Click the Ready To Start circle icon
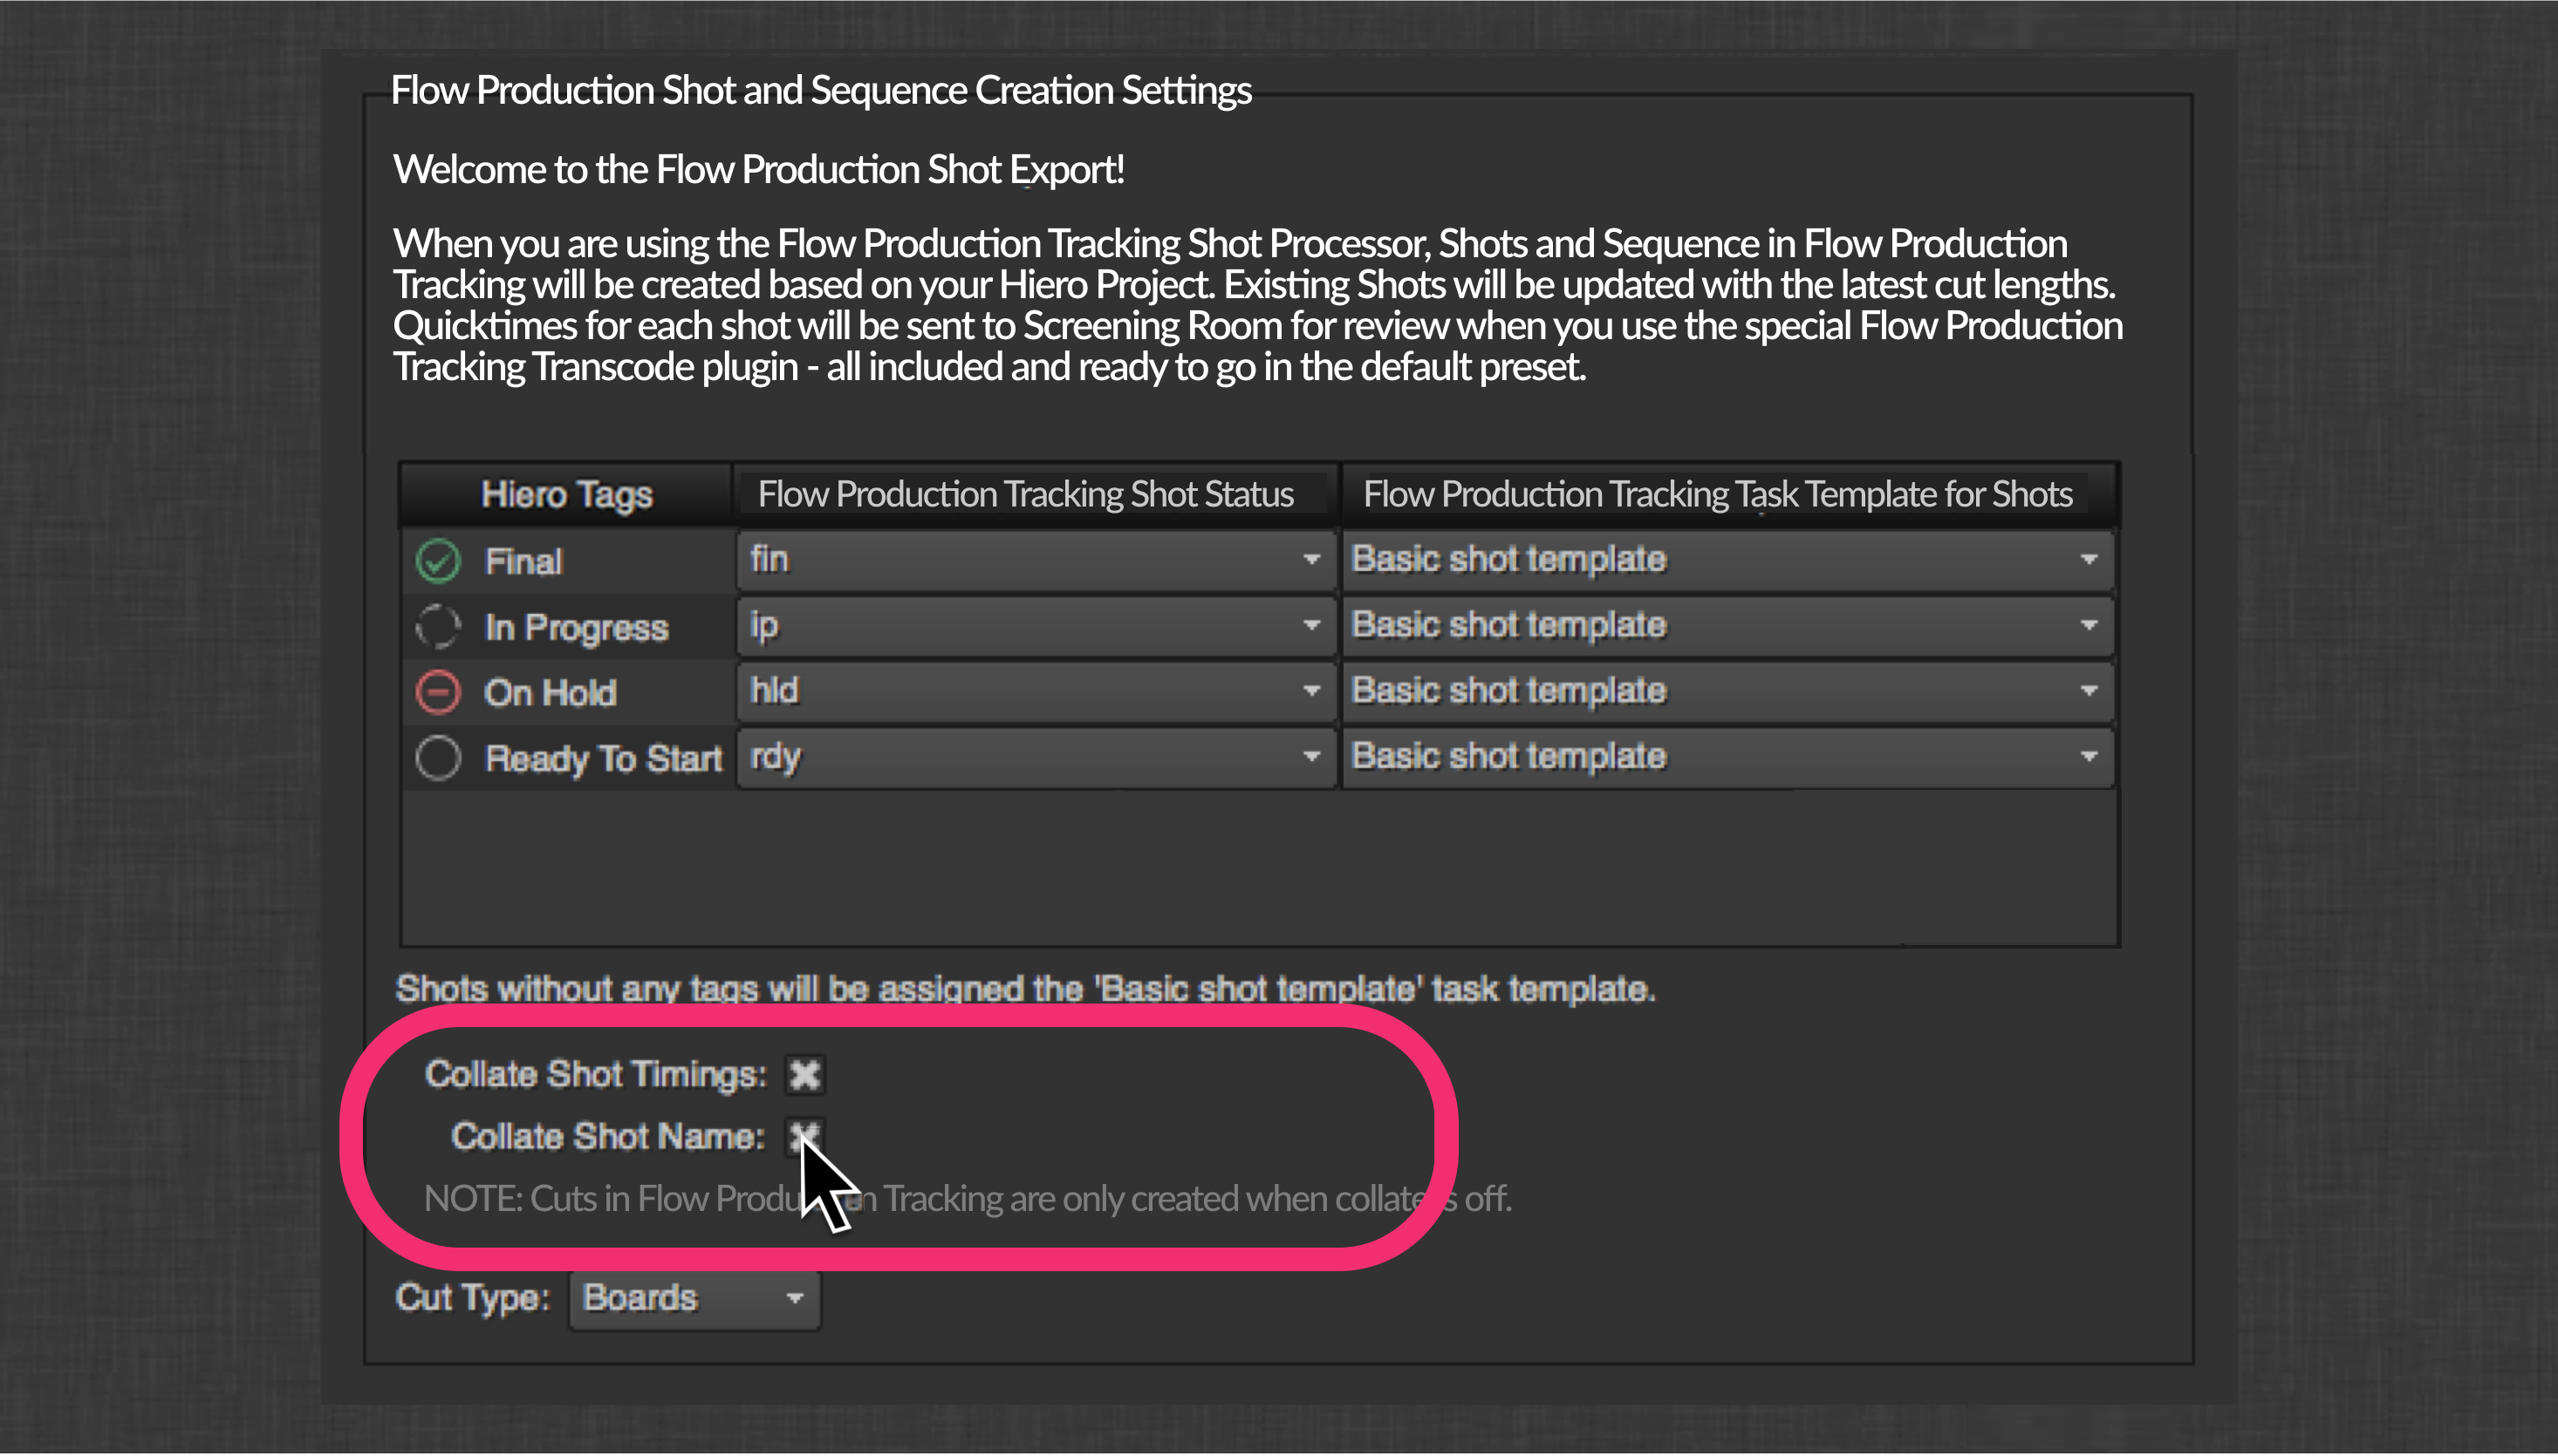The width and height of the screenshot is (2558, 1456). pos(438,758)
